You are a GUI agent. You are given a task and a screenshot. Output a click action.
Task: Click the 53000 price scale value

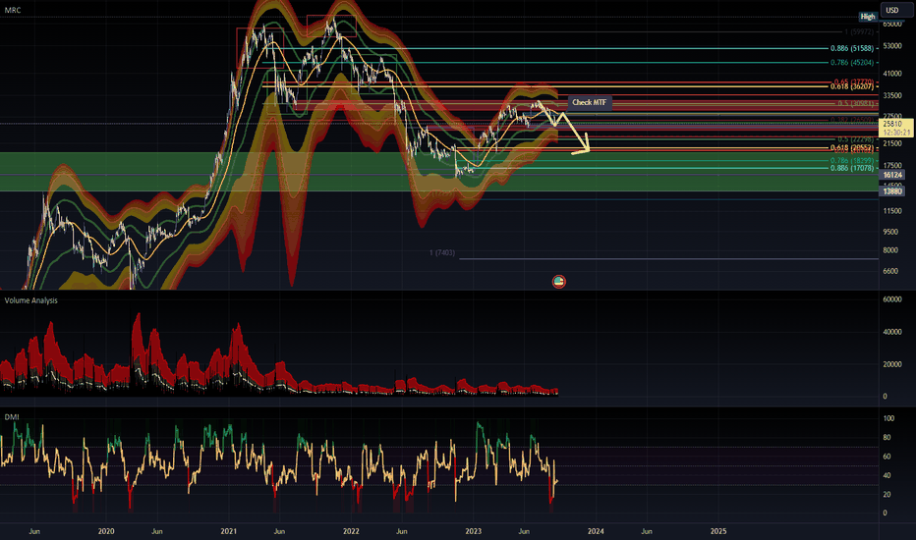tap(892, 46)
